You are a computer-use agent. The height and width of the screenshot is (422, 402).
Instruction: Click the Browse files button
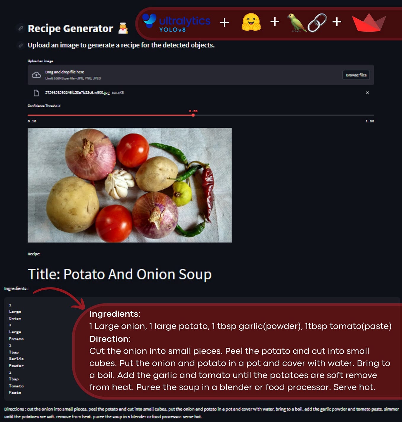click(356, 75)
